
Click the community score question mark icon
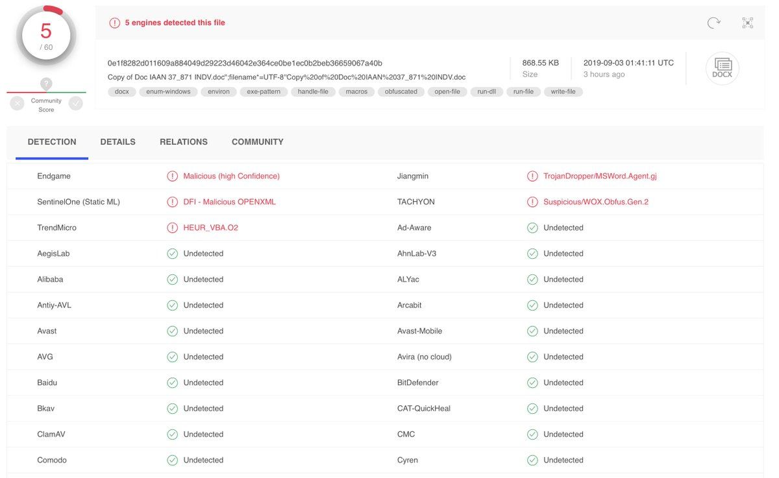click(x=46, y=84)
